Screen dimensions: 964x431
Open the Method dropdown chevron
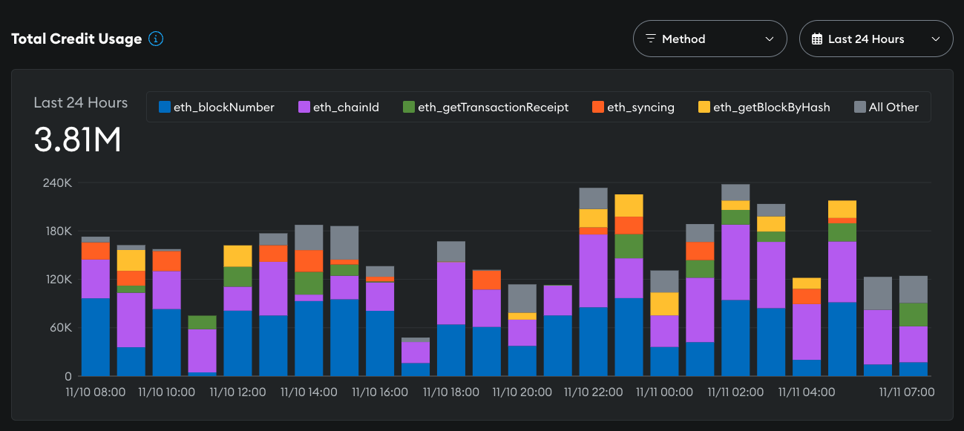(769, 39)
